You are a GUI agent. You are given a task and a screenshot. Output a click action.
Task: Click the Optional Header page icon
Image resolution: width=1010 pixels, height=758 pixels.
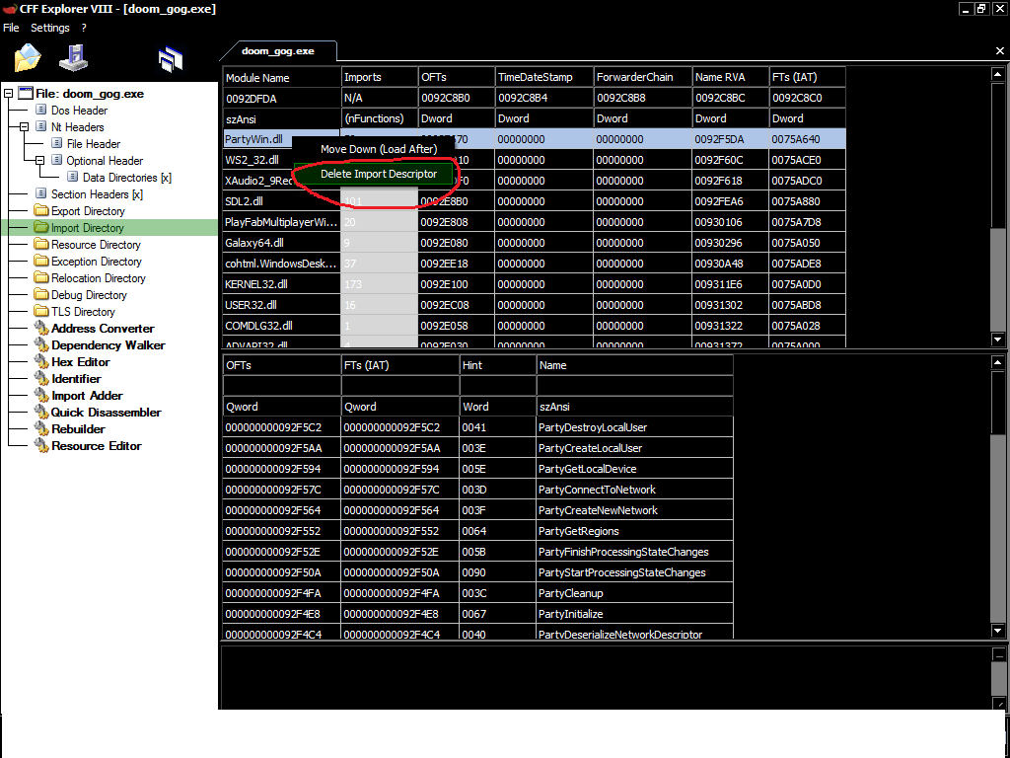[56, 160]
